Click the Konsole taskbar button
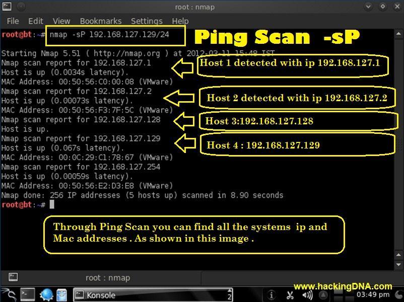The width and height of the screenshot is (404, 302). pos(153,295)
